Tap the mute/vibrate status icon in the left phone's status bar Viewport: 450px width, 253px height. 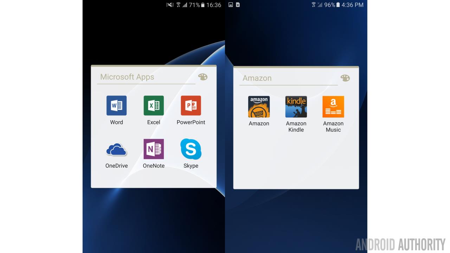(x=170, y=5)
